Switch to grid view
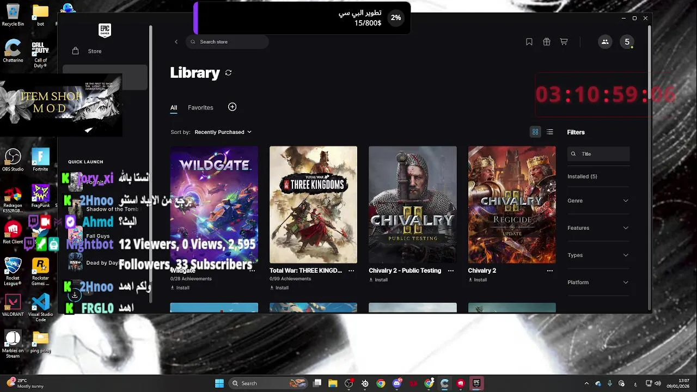 point(535,132)
